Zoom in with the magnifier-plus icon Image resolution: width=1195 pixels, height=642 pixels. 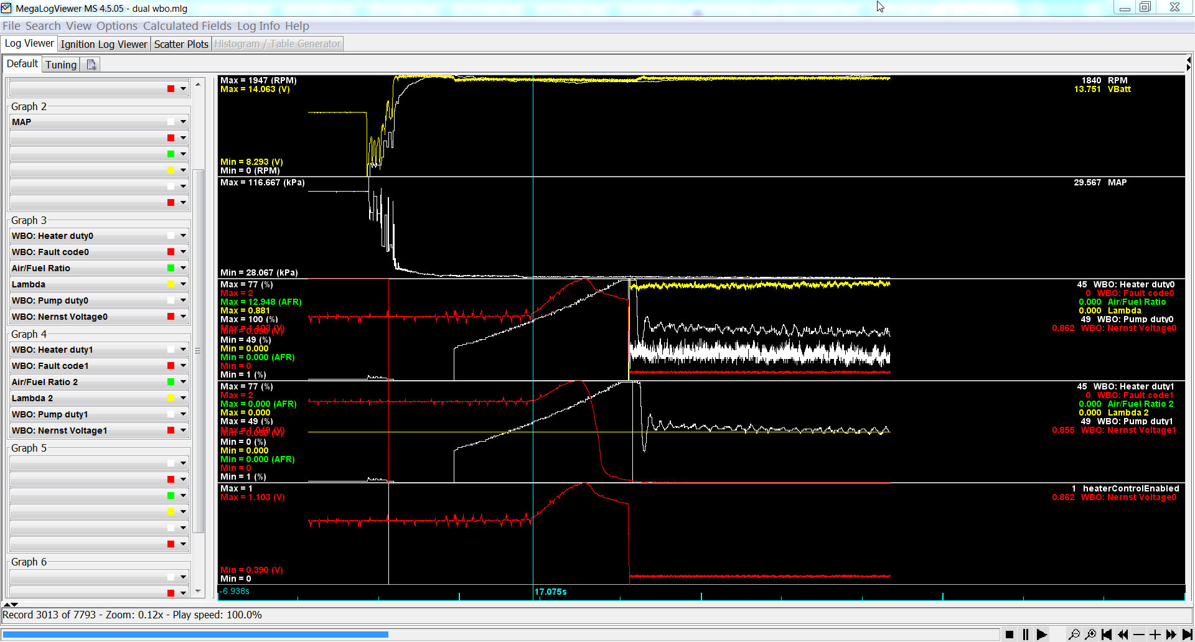(1090, 635)
